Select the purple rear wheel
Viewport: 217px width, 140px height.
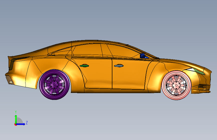(x=54, y=84)
